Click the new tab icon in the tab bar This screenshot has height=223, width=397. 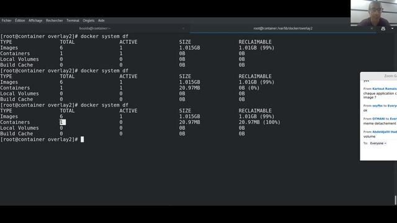point(383,28)
